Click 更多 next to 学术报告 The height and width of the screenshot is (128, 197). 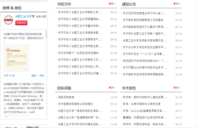[177, 88]
